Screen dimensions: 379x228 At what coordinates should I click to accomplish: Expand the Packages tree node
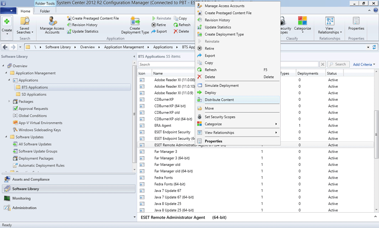[9, 102]
